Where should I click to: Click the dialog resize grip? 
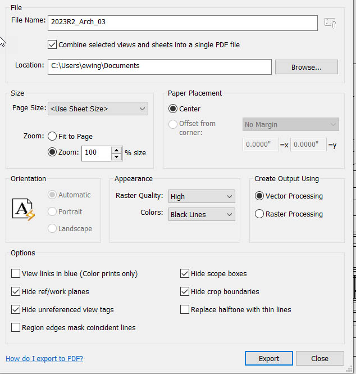click(x=349, y=369)
